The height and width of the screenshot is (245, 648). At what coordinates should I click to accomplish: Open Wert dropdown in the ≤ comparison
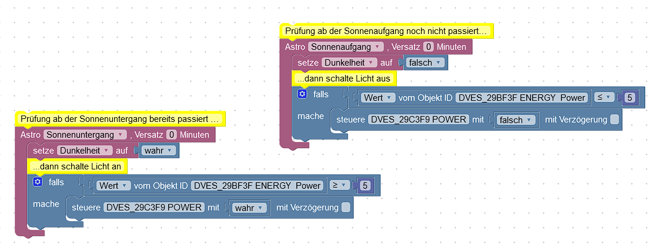pyautogui.click(x=378, y=97)
